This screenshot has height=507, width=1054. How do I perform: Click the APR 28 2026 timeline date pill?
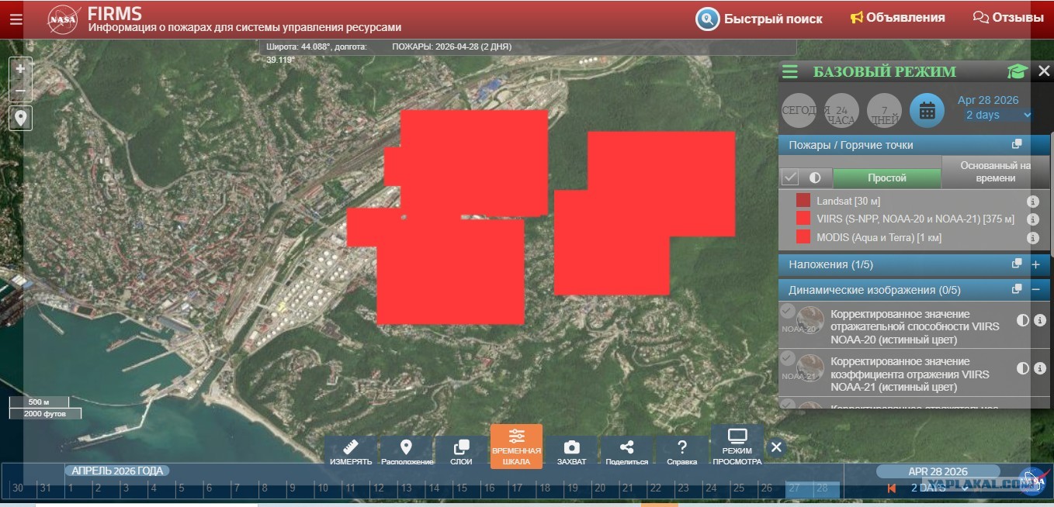(x=938, y=471)
